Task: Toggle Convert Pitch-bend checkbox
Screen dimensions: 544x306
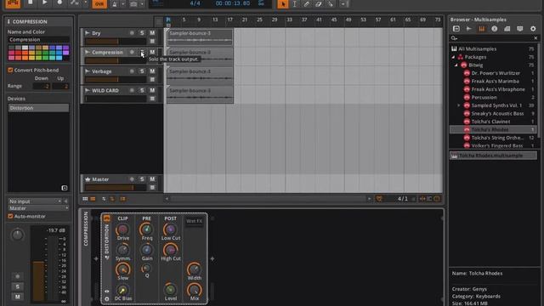Action: 10,70
